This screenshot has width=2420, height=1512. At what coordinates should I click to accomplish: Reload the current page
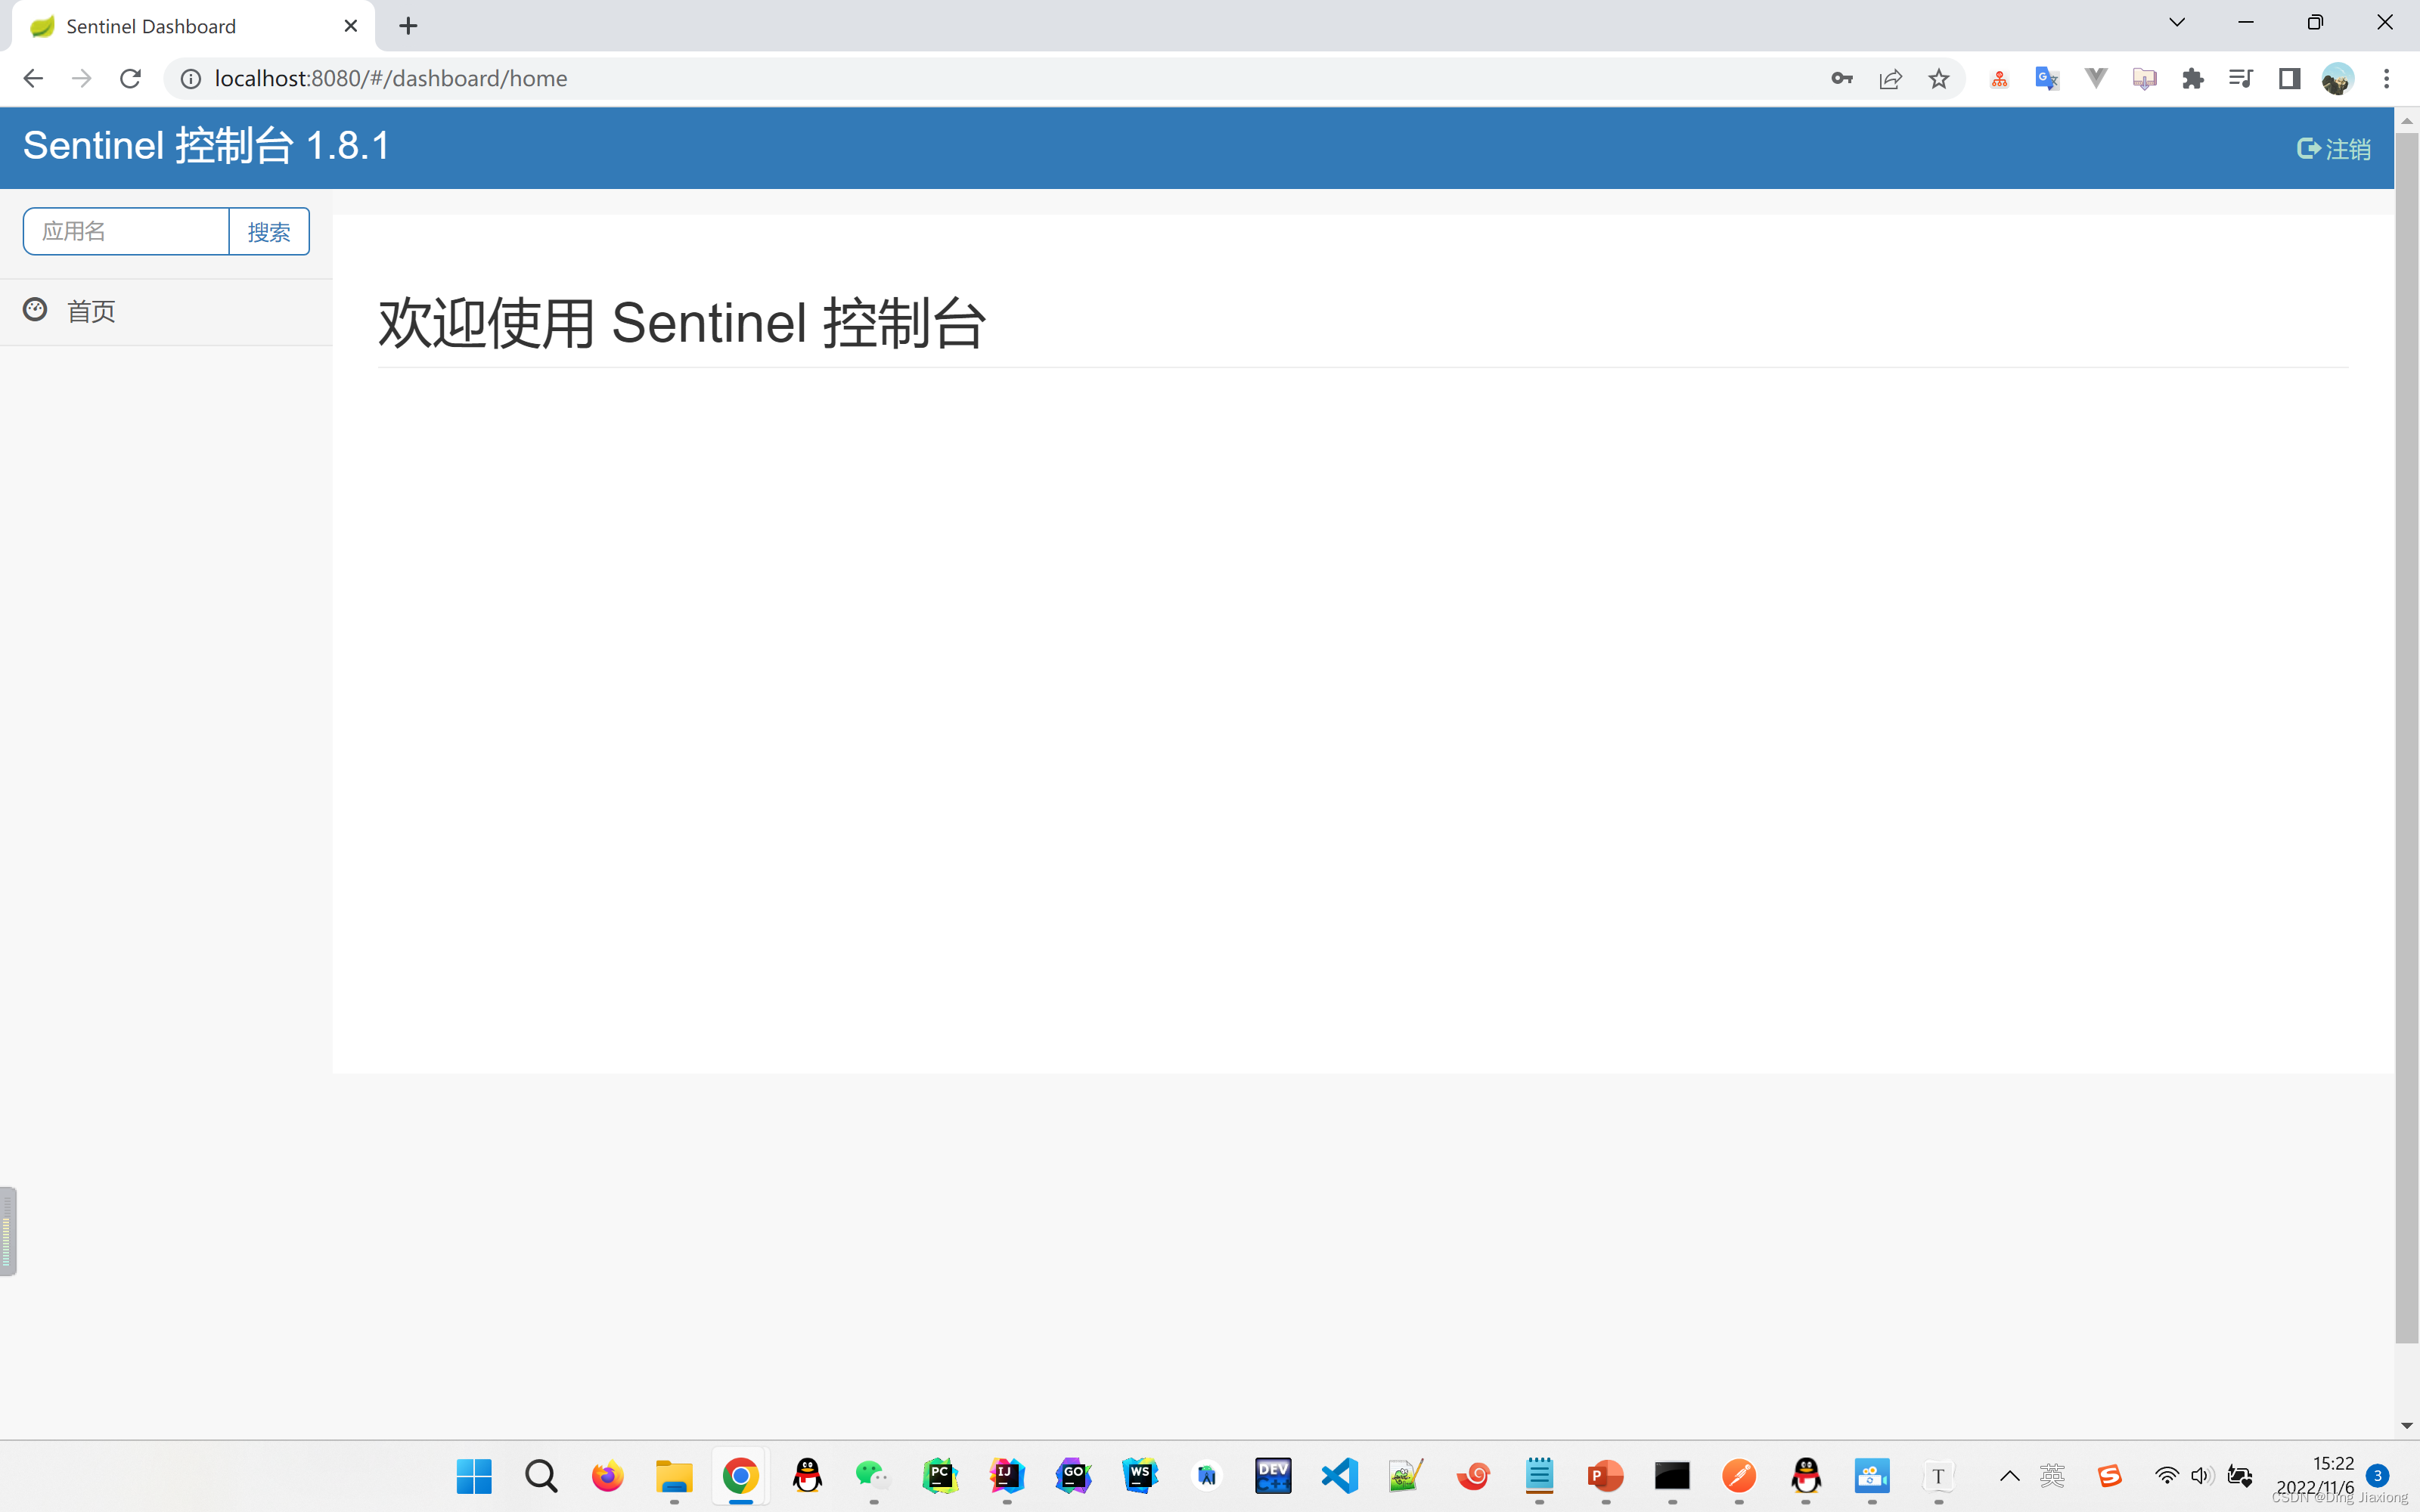pyautogui.click(x=130, y=78)
